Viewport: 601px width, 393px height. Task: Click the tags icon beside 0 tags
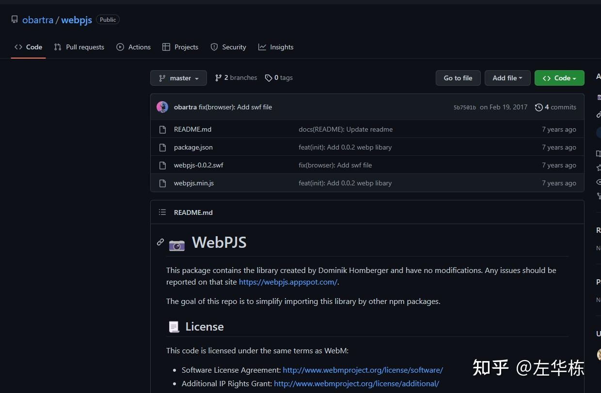[269, 77]
